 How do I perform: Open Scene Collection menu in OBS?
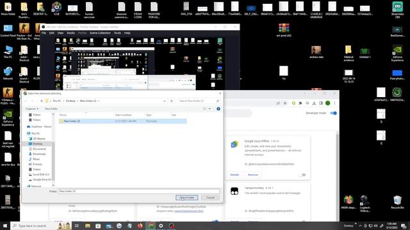pos(100,33)
